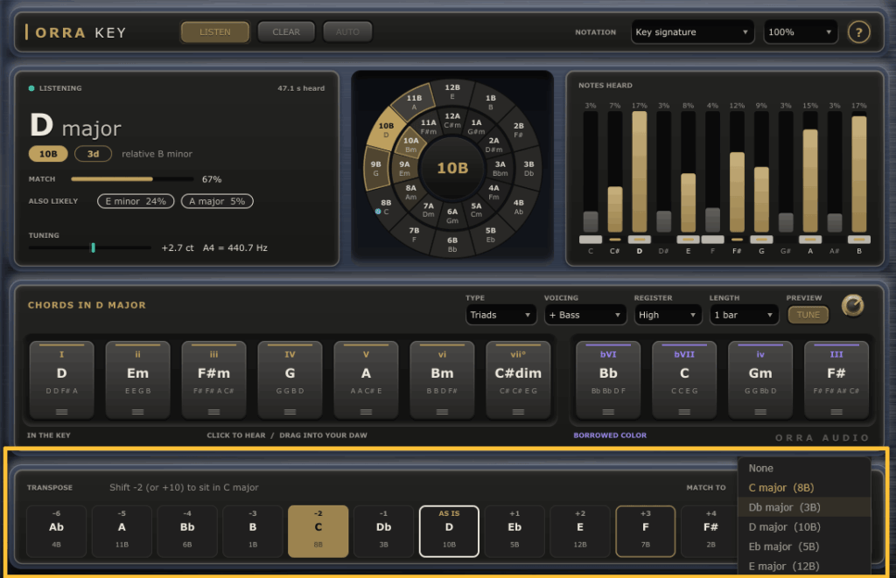The width and height of the screenshot is (896, 578).
Task: Enable the AUTO mode button
Action: pyautogui.click(x=347, y=32)
